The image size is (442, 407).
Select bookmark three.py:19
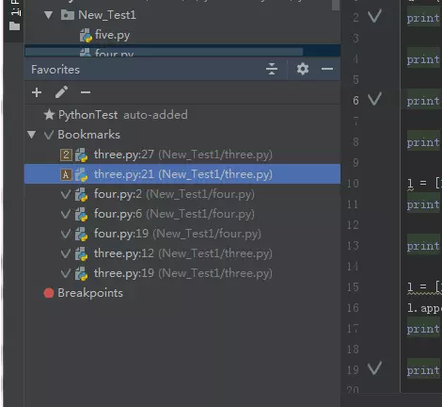(x=182, y=273)
